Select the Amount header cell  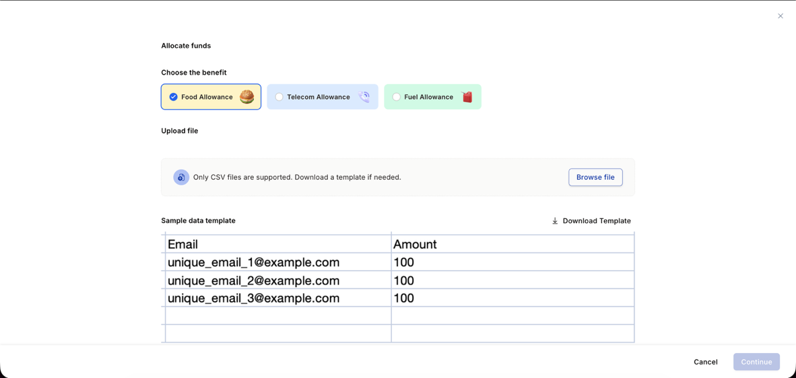[512, 245]
